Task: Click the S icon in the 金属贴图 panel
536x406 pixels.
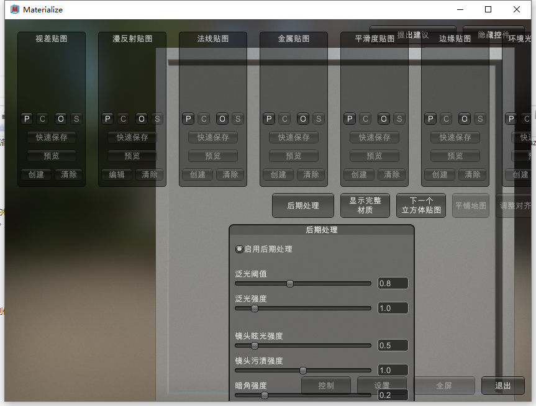Action: [x=319, y=118]
